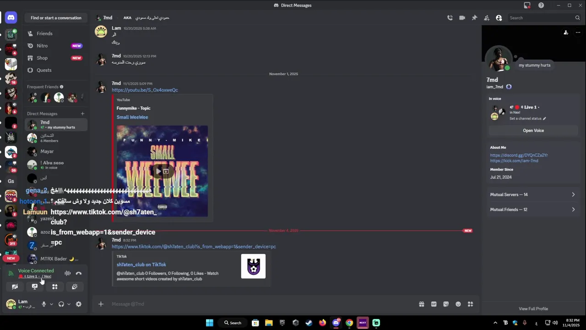Click the TikTok embed soccer thumbnail
This screenshot has height=330, width=586.
click(253, 266)
